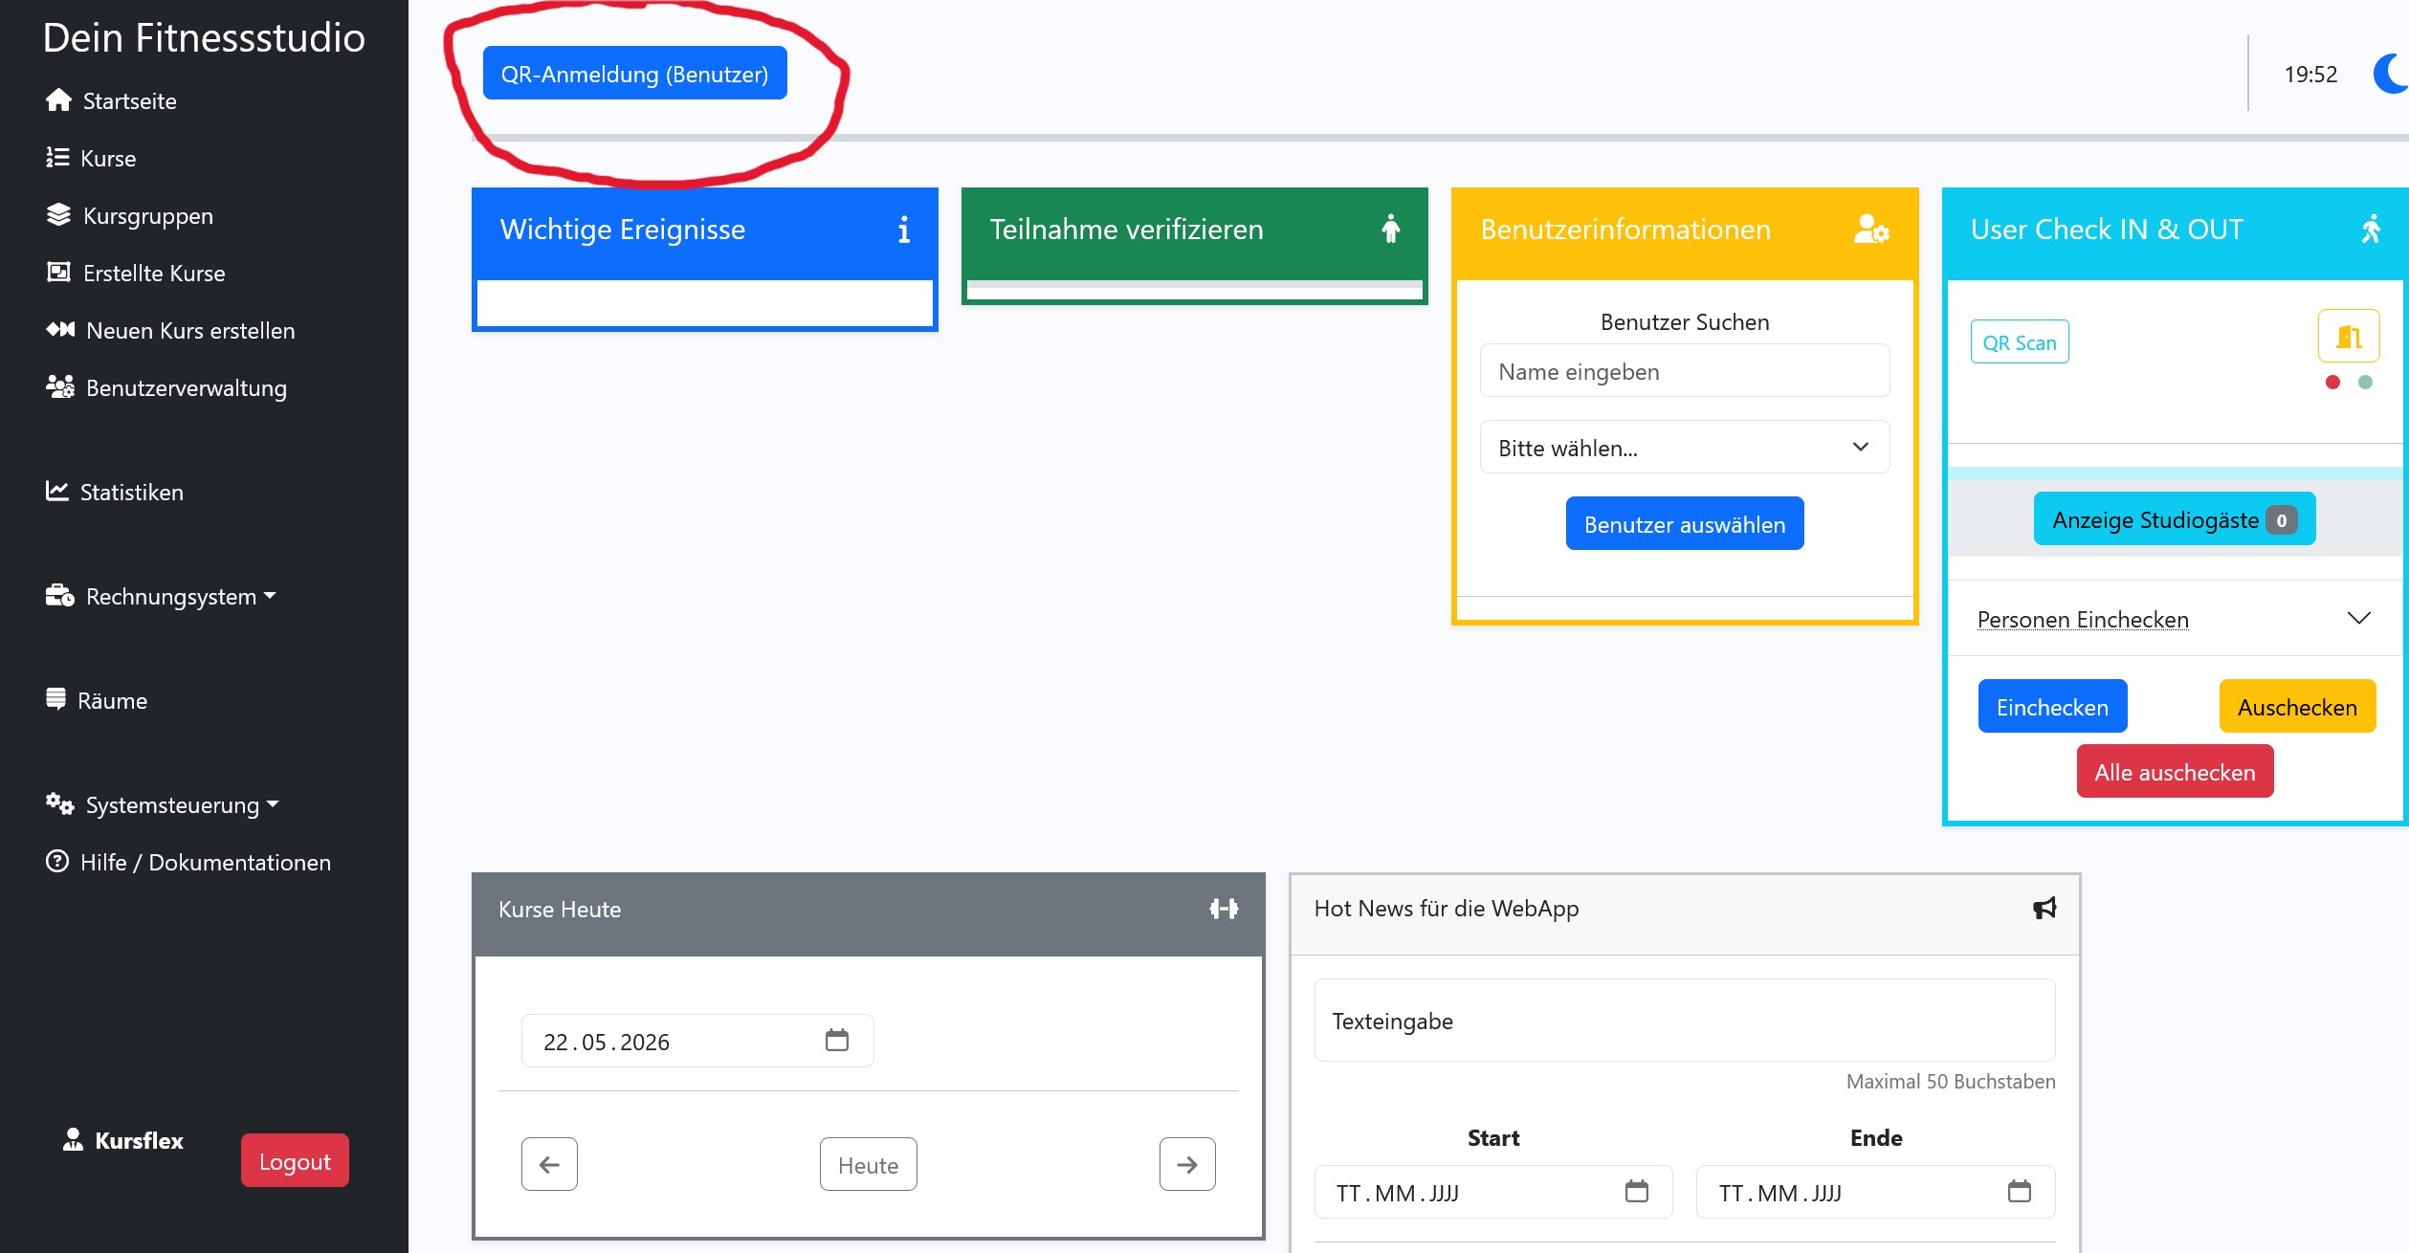The width and height of the screenshot is (2409, 1253).
Task: Click the icon beside Erstellte Kurse
Action: click(x=58, y=272)
